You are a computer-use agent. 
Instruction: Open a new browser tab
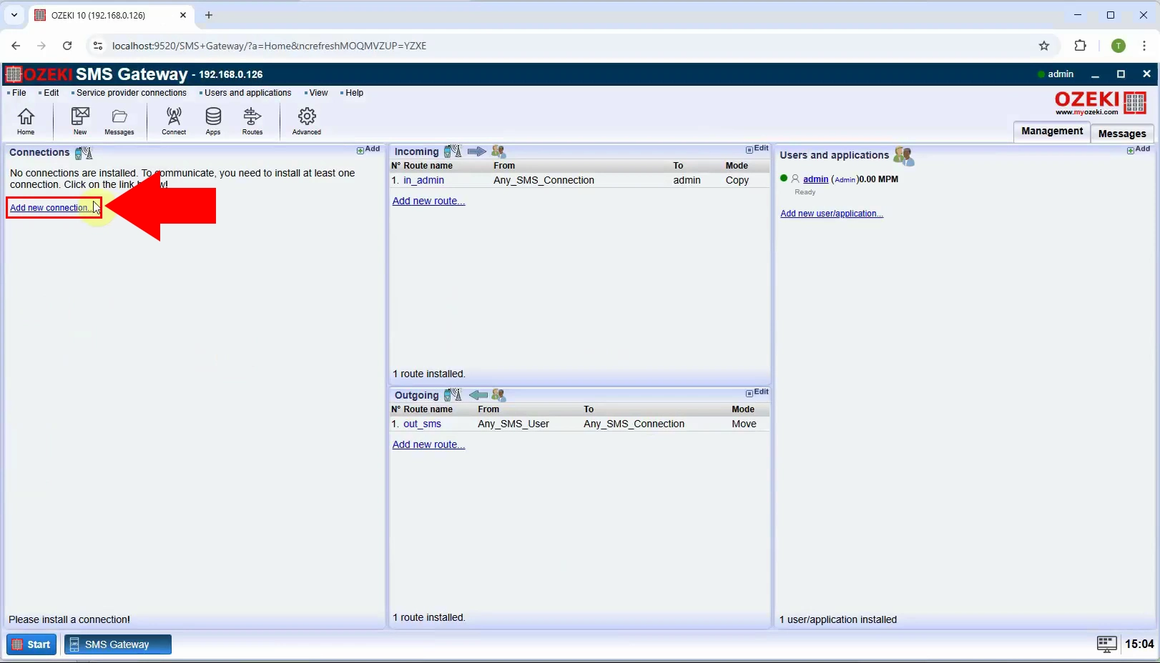pos(209,15)
